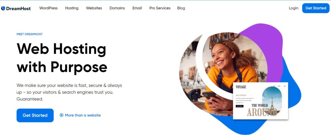Open the WordPress menu
Screen dimensions: 331x135
(49, 8)
